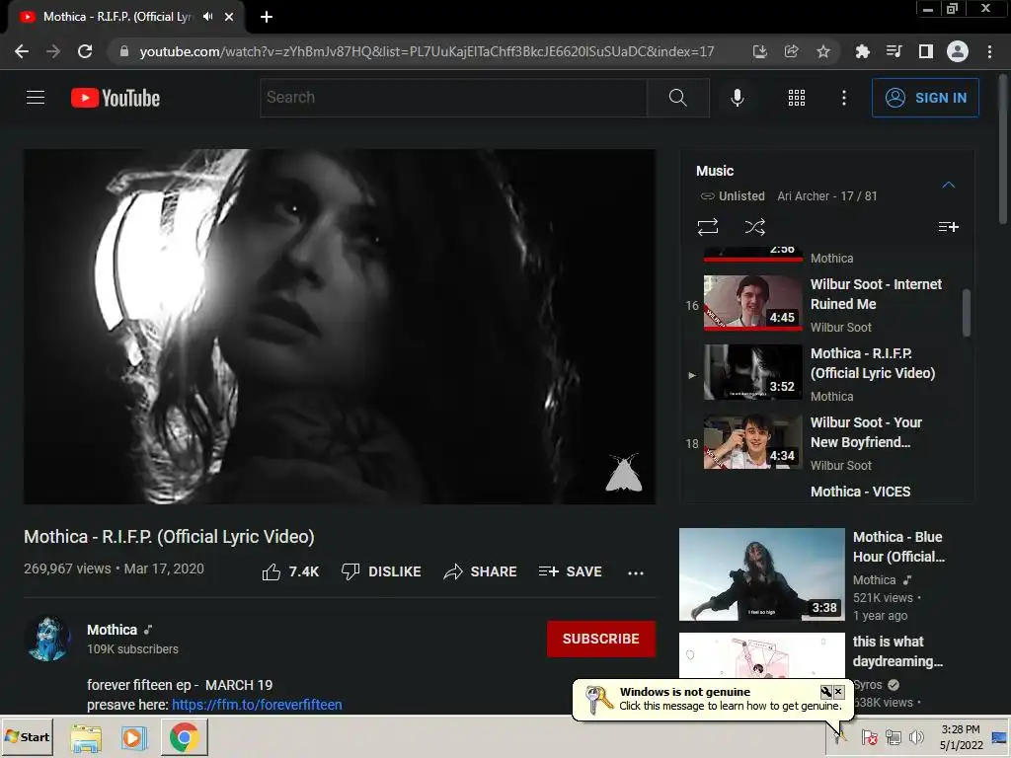Close the 'Windows is not genuine' balloon

(838, 692)
